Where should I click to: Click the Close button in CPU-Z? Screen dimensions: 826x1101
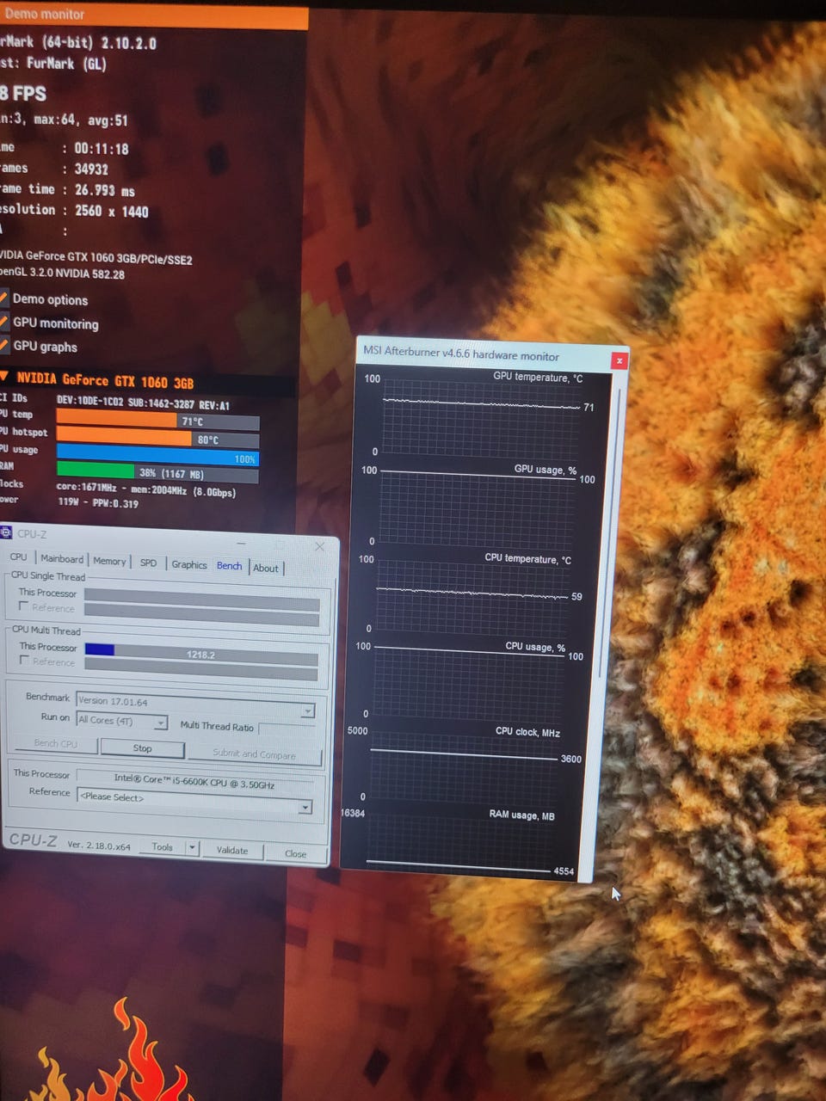[296, 853]
